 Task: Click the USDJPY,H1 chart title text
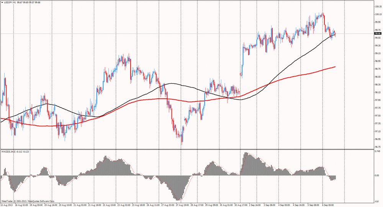(10, 2)
